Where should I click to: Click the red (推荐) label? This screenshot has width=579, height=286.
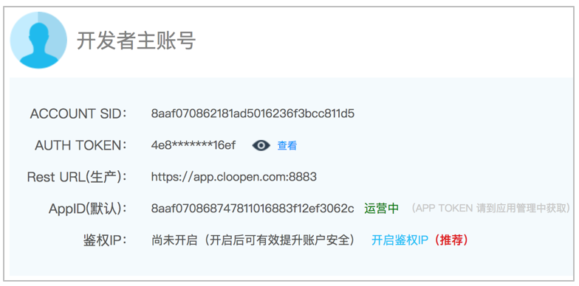click(x=450, y=240)
